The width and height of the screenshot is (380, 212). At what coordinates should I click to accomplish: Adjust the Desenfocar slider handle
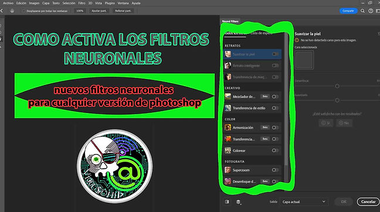pos(337,86)
